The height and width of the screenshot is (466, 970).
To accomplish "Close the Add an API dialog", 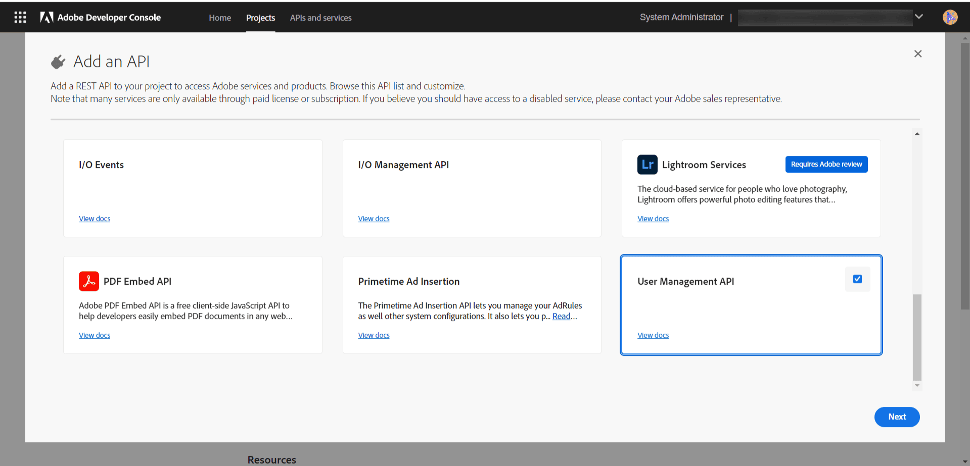I will pyautogui.click(x=918, y=54).
